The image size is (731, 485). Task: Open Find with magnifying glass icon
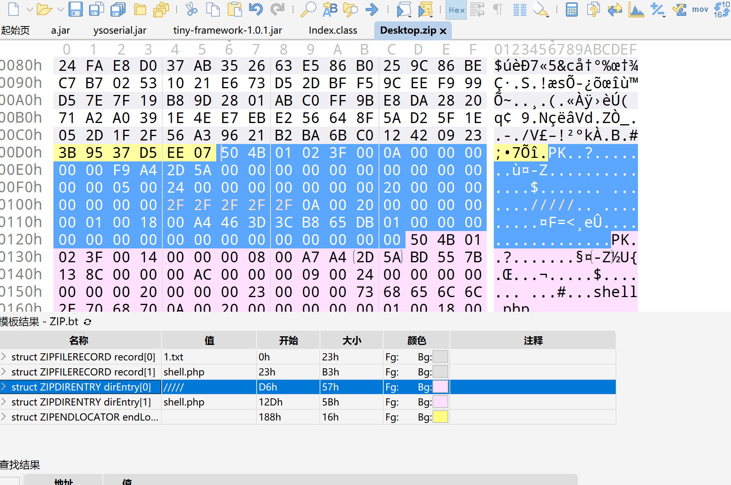[x=308, y=9]
